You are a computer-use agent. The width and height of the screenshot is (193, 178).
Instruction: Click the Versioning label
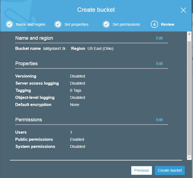pos(26,76)
